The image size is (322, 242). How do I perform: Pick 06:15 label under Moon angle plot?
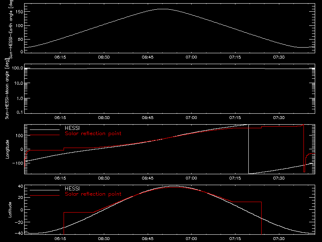60,118
